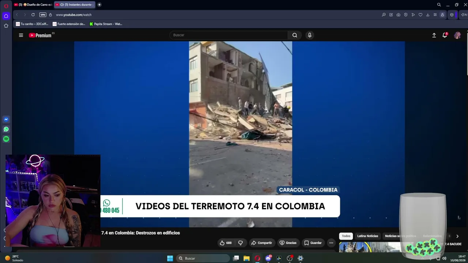Reload the YouTube page

pyautogui.click(x=33, y=15)
